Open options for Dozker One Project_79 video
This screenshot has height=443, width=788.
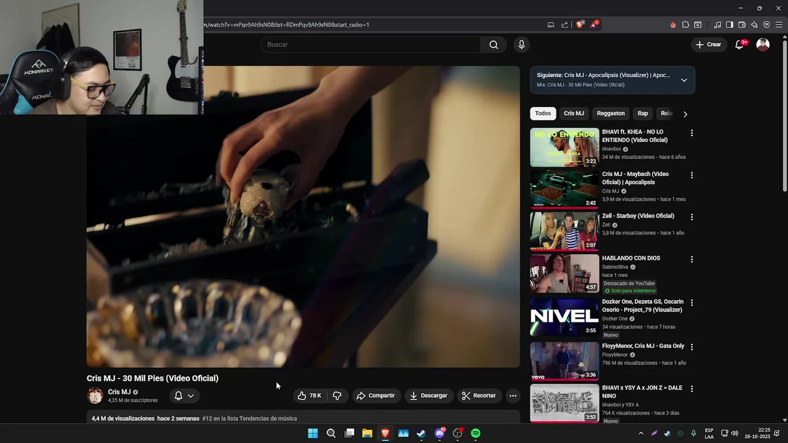(691, 303)
